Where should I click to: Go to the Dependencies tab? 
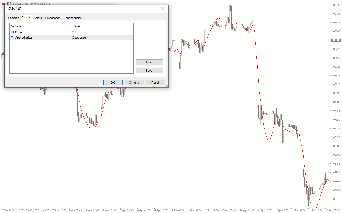(73, 18)
